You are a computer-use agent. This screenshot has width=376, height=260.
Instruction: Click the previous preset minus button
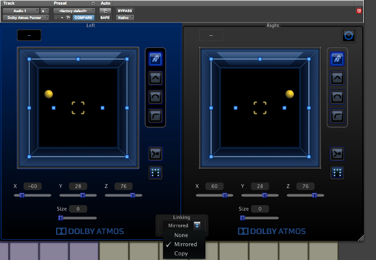56,18
